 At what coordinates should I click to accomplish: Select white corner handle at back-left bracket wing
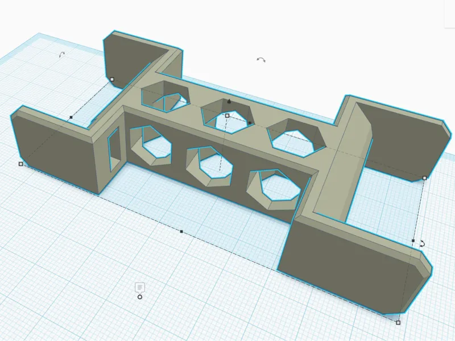click(112, 79)
